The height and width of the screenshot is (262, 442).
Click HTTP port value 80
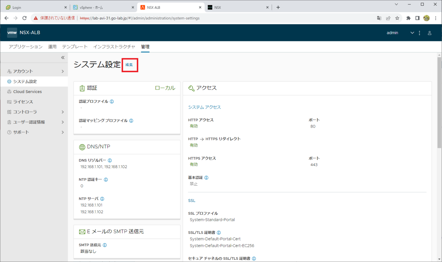313,126
